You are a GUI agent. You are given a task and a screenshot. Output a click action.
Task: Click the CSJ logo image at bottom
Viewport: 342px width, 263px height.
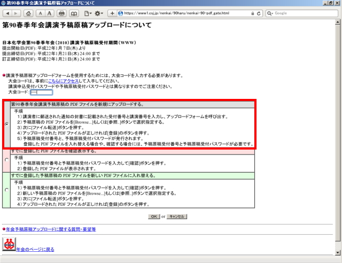coord(9,244)
